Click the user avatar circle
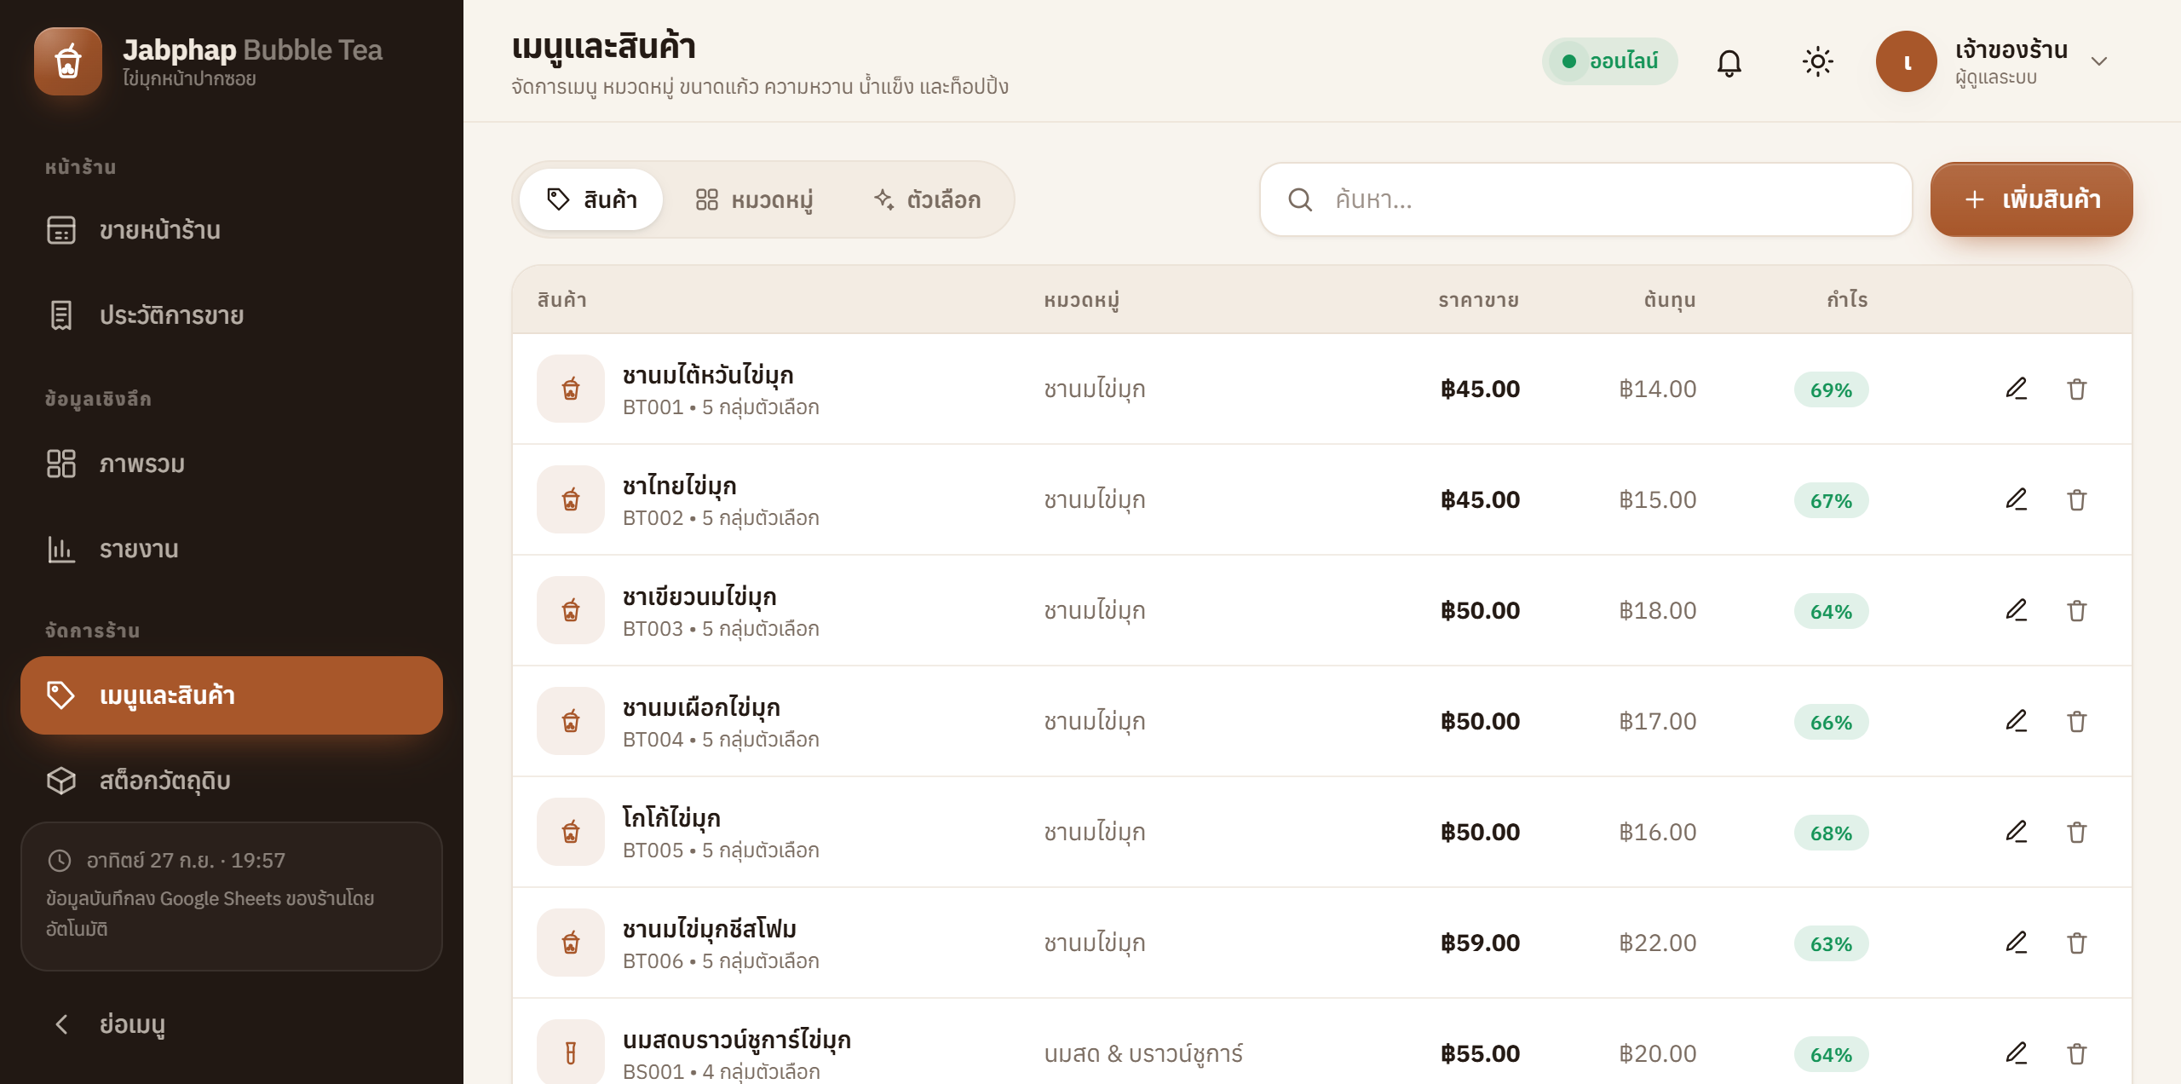This screenshot has width=2181, height=1084. [x=1906, y=61]
